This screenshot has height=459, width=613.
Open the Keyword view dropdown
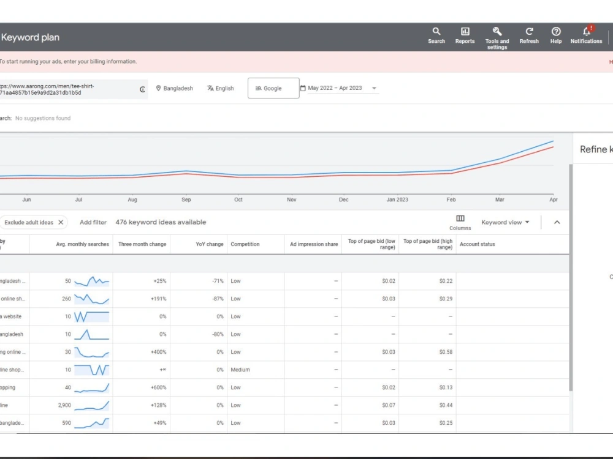click(505, 222)
